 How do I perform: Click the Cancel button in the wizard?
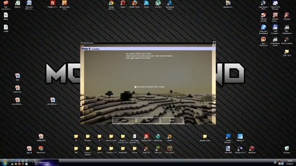tap(172, 121)
